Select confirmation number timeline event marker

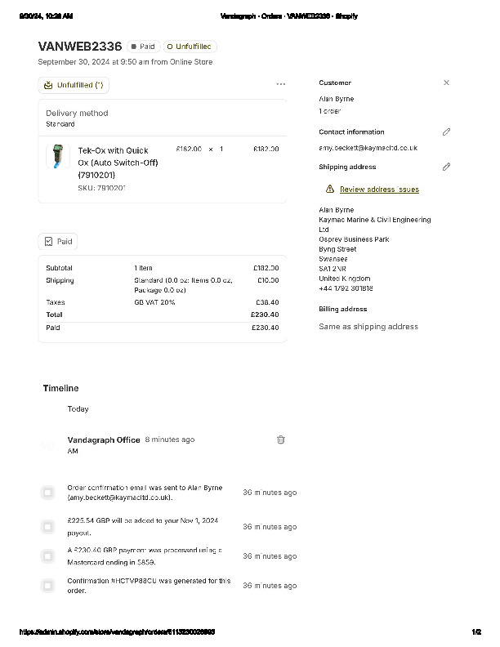tap(47, 586)
